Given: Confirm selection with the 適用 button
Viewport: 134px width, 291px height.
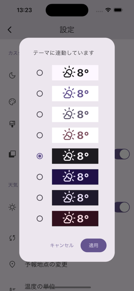Looking at the screenshot, I should tap(93, 245).
